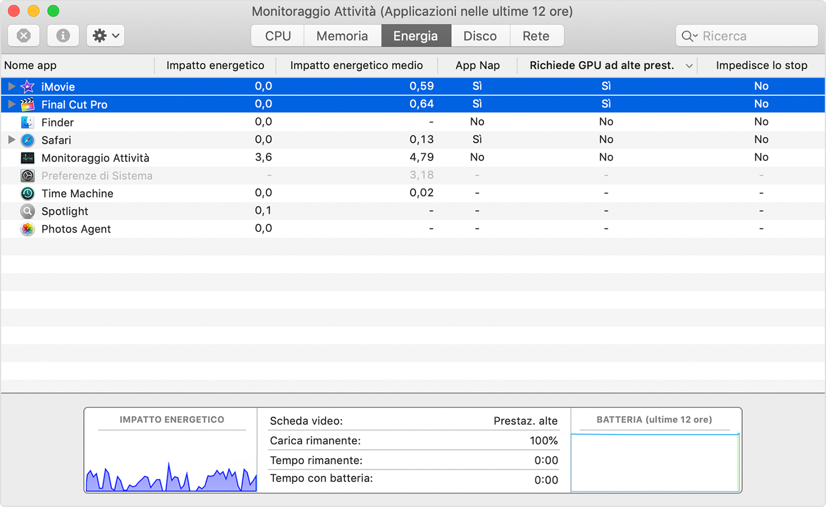826x507 pixels.
Task: Sort by App Nap column header
Action: 477,65
